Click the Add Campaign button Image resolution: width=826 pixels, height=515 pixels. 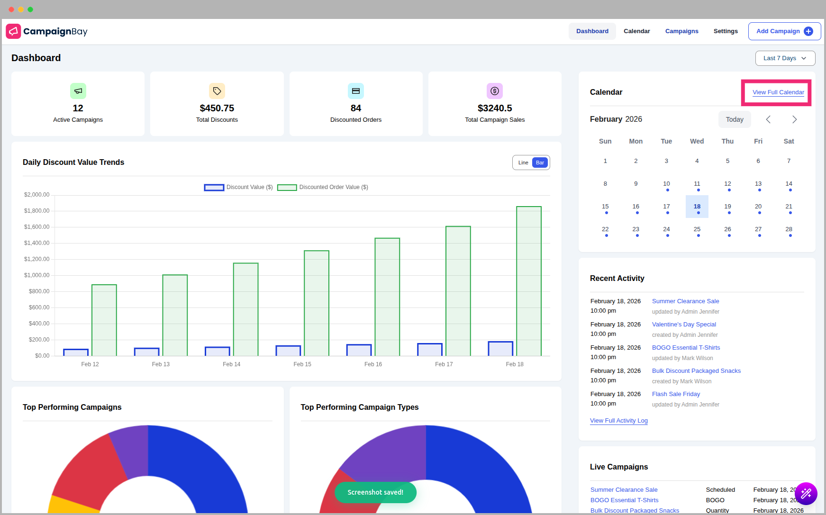pos(784,31)
